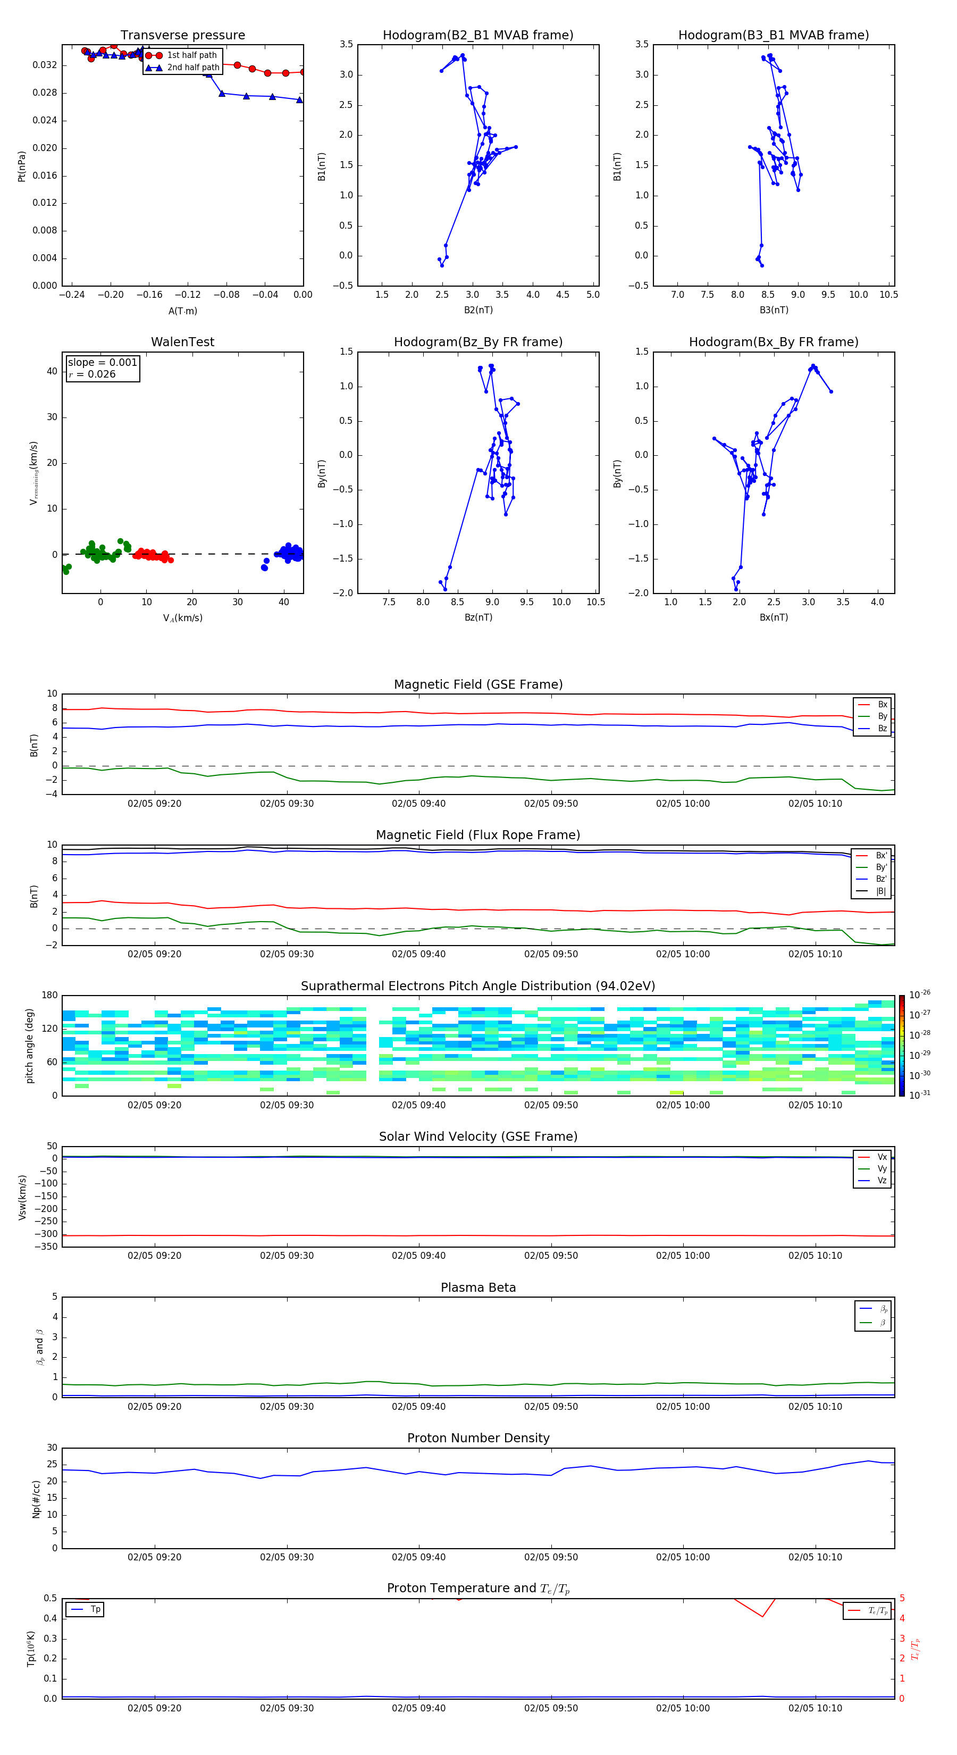Click the "Bx(nT)" hodogram x-axis label

774,617
